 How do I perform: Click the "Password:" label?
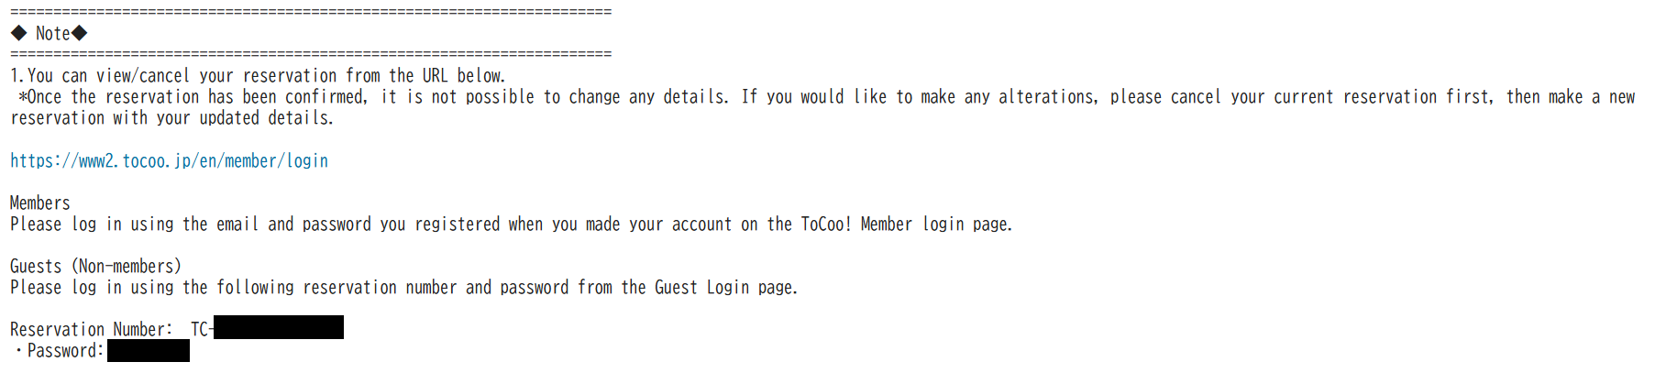click(x=65, y=351)
